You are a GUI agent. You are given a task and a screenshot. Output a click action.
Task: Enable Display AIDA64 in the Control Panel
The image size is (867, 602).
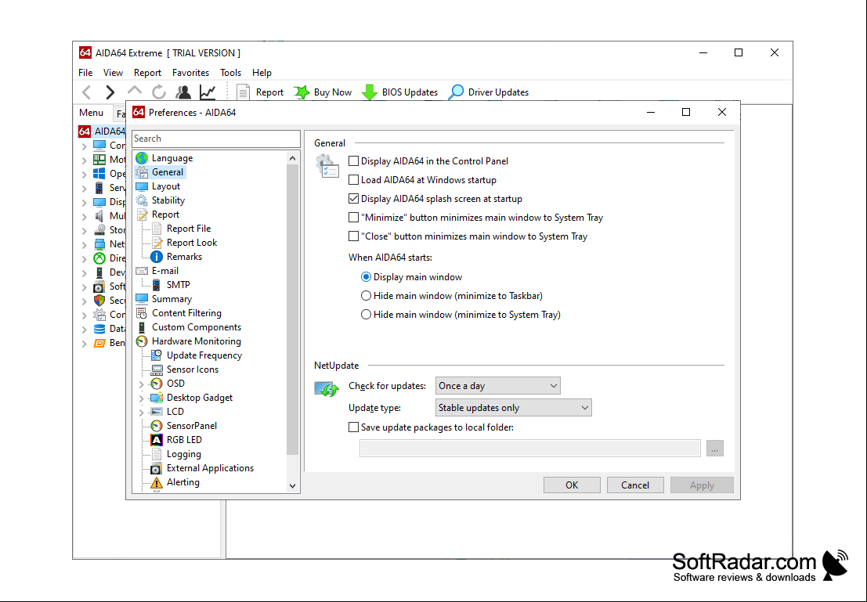(354, 160)
